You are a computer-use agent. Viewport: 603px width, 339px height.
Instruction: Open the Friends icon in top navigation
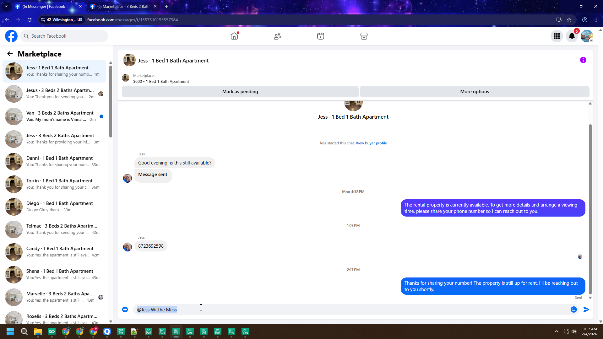click(277, 36)
